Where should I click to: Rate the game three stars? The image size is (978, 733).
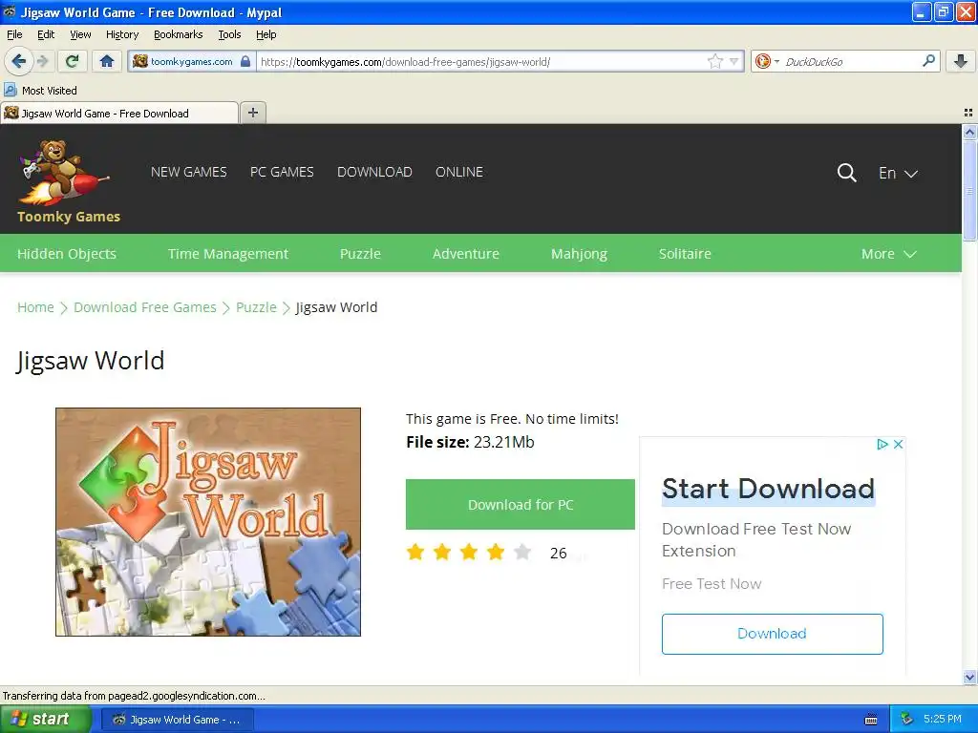point(469,552)
